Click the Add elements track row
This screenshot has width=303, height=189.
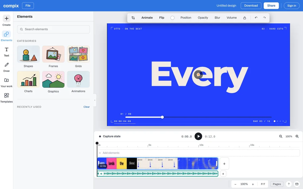coord(199,153)
